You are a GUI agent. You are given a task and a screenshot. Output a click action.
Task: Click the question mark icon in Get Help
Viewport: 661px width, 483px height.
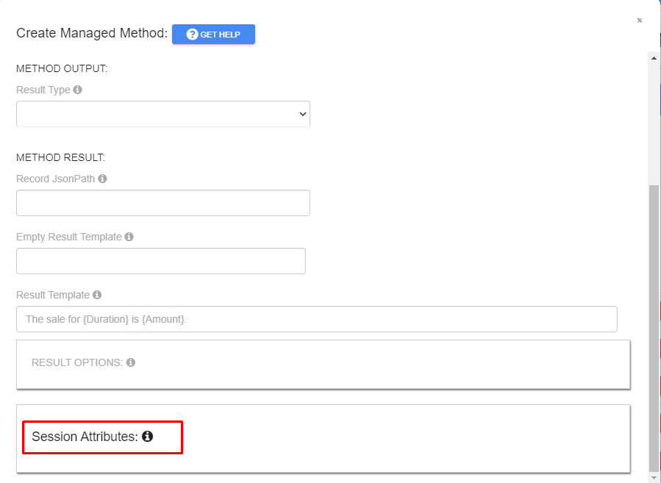point(192,35)
